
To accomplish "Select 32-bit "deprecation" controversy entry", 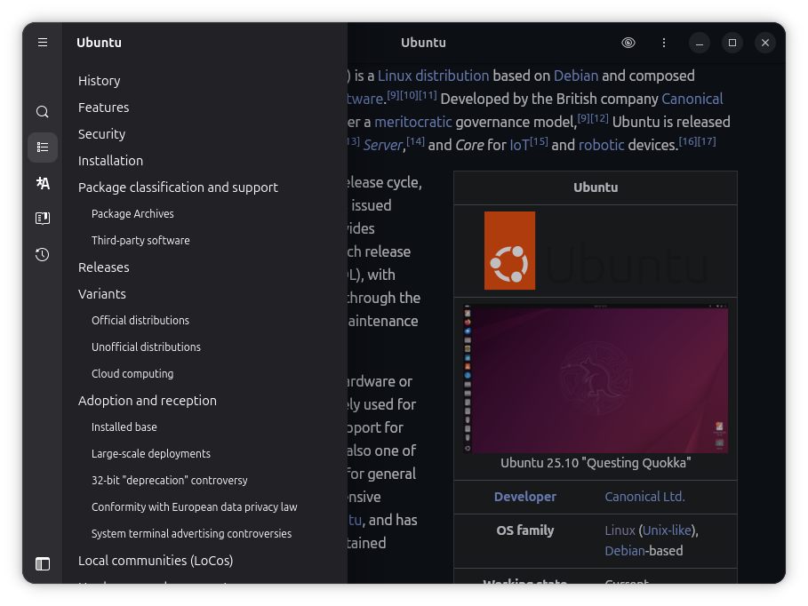I will click(170, 480).
